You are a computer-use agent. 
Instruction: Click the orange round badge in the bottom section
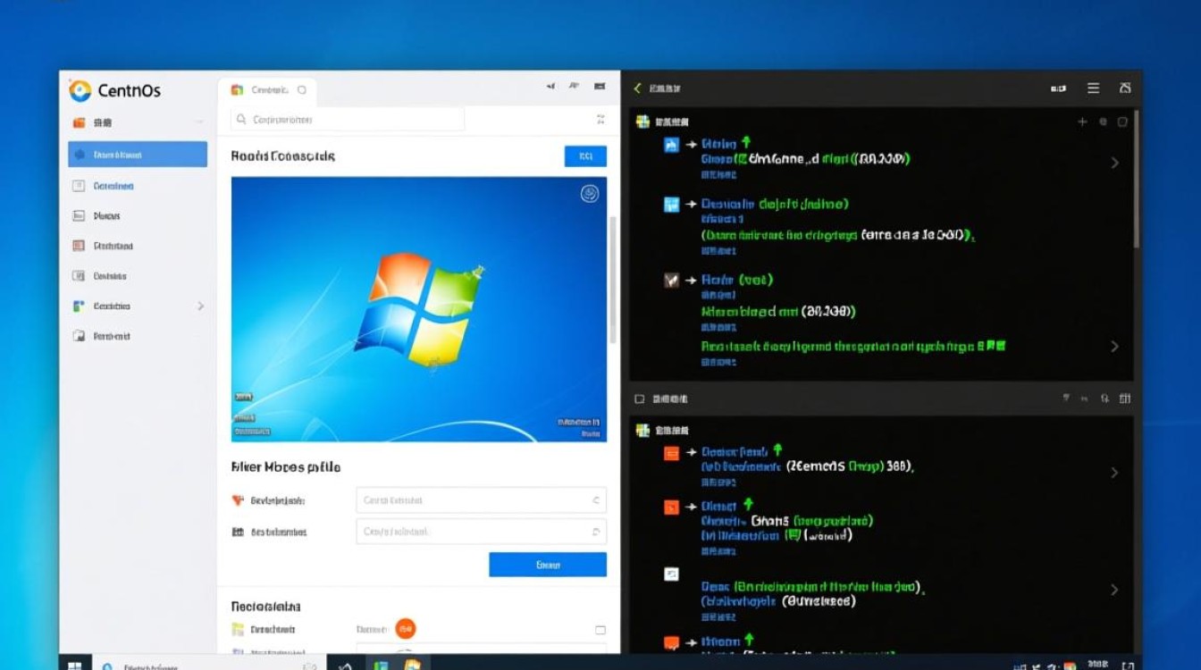[406, 629]
